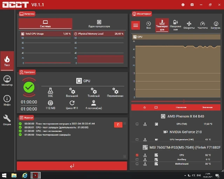Click the 17,63 °C CPU Tctl value

[x=208, y=124]
